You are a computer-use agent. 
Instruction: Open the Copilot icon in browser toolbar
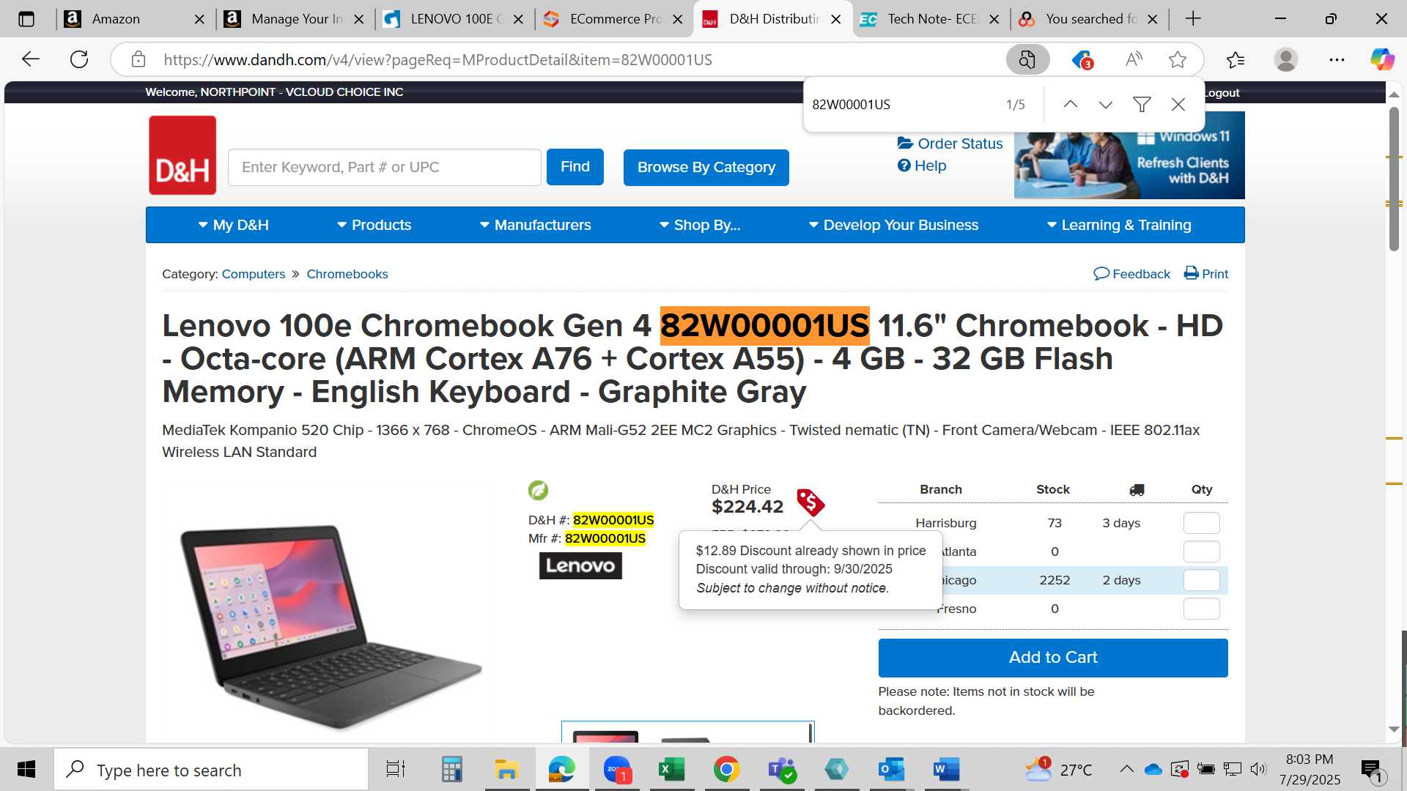[1382, 59]
